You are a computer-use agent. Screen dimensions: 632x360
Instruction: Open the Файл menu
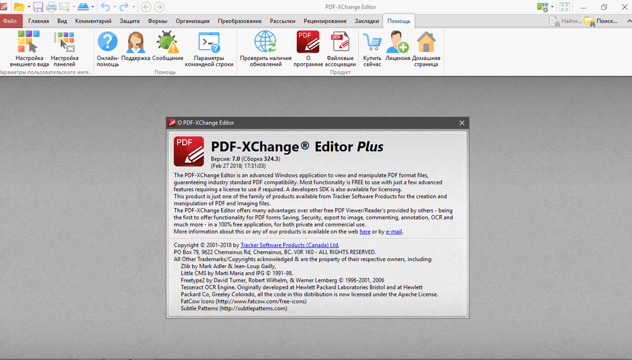(x=10, y=21)
